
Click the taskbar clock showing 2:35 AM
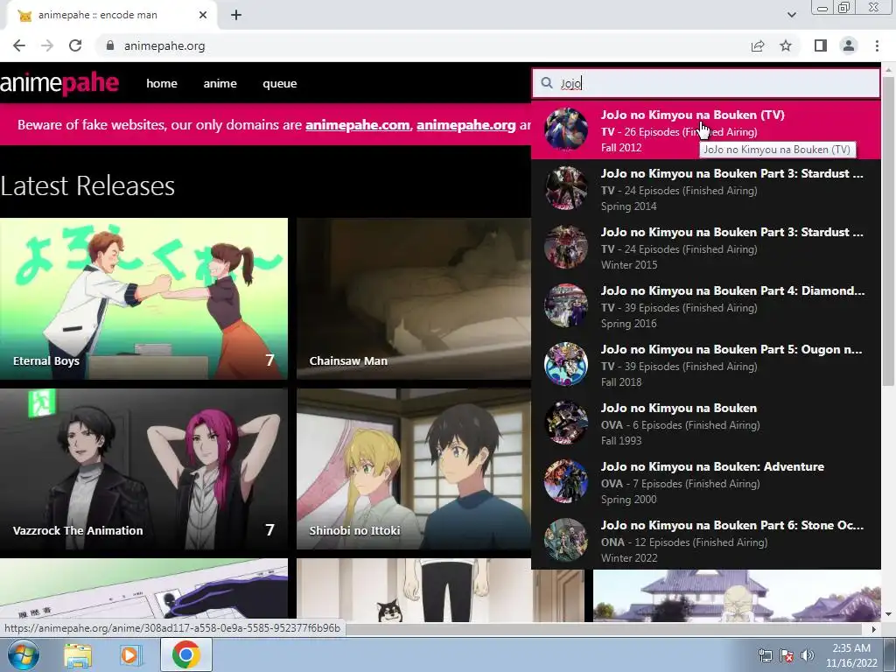851,655
